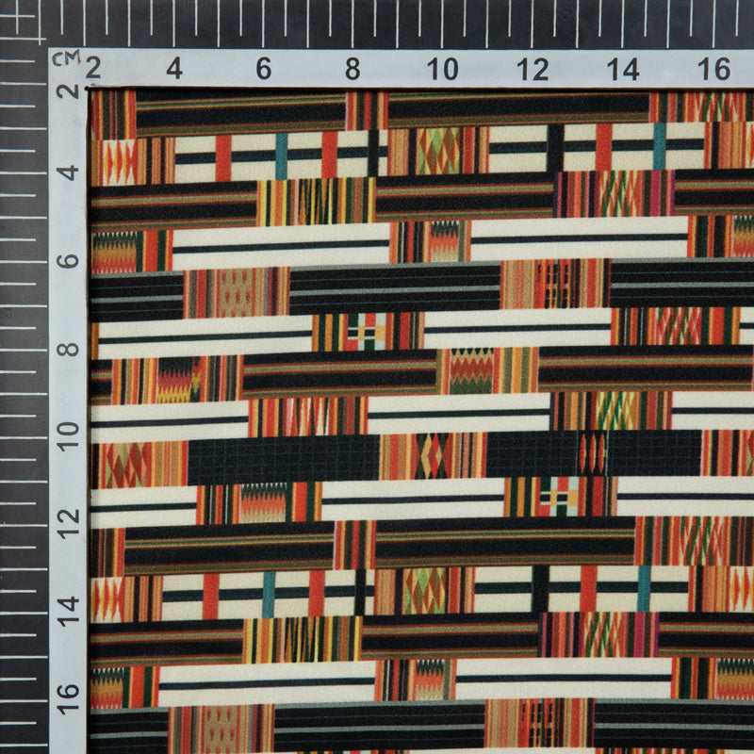754x754 pixels.
Task: Click the number 12 on the horizontal ruler
Action: coord(533,70)
